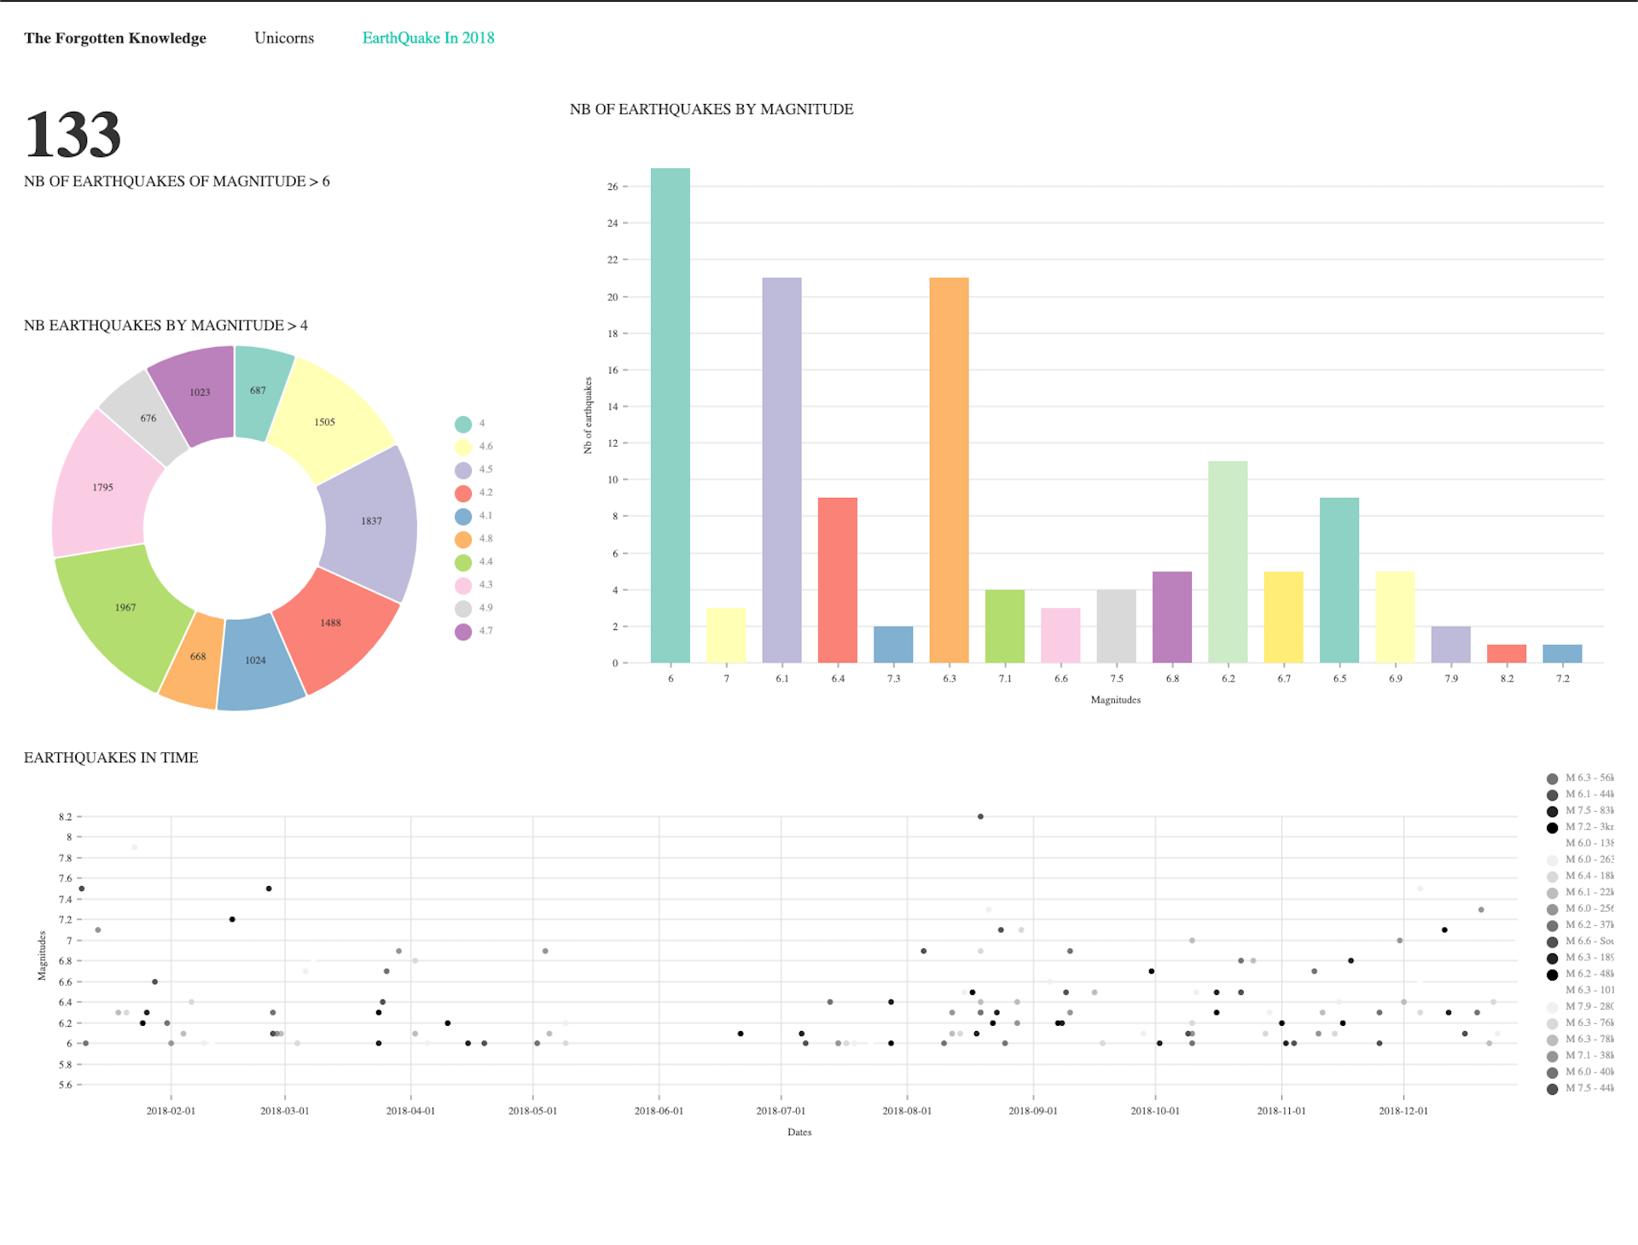The image size is (1638, 1245).
Task: Toggle the 4.6 magnitude pie legend dot
Action: point(463,447)
